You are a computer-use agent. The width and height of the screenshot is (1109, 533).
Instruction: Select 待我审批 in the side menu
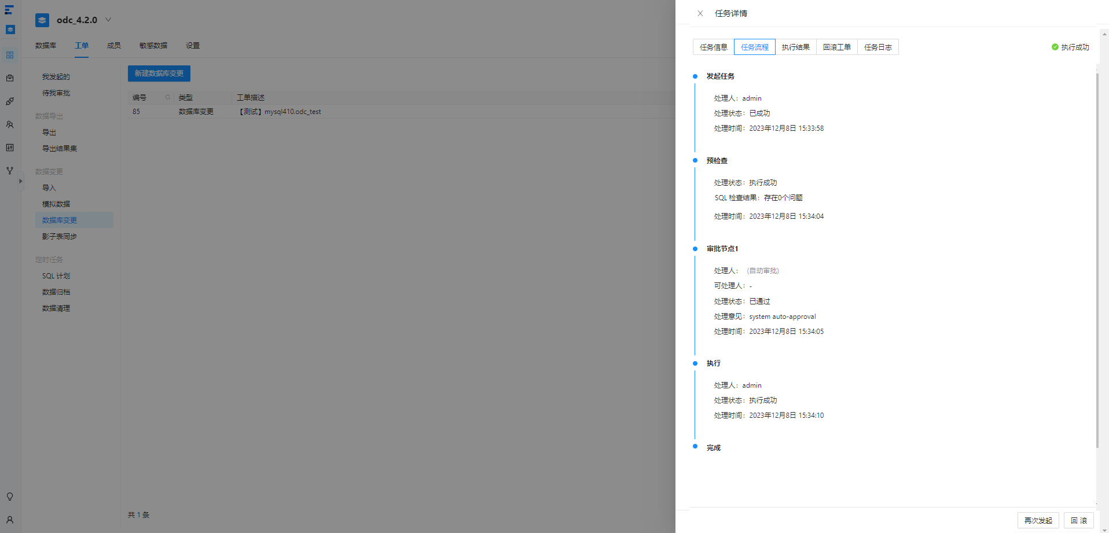point(56,93)
